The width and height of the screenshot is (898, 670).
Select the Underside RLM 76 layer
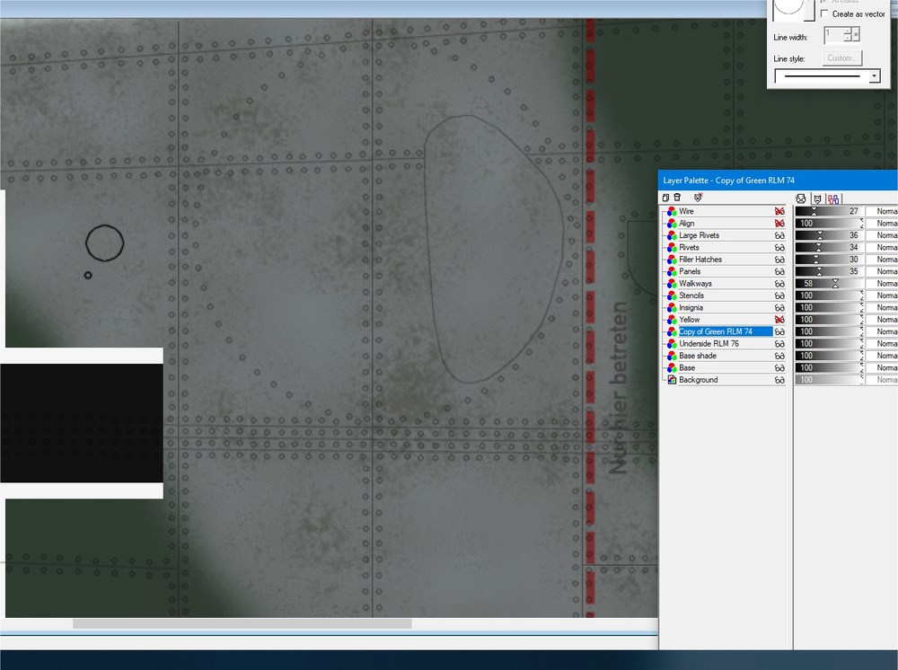click(x=709, y=344)
